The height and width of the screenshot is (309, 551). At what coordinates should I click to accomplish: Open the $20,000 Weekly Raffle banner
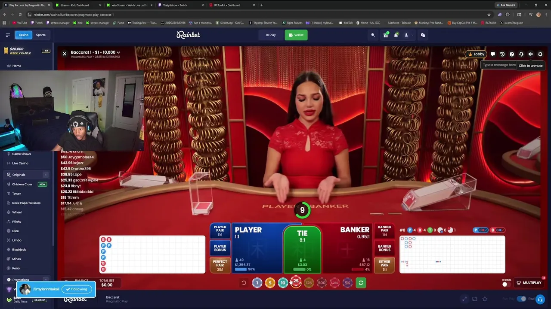[27, 51]
